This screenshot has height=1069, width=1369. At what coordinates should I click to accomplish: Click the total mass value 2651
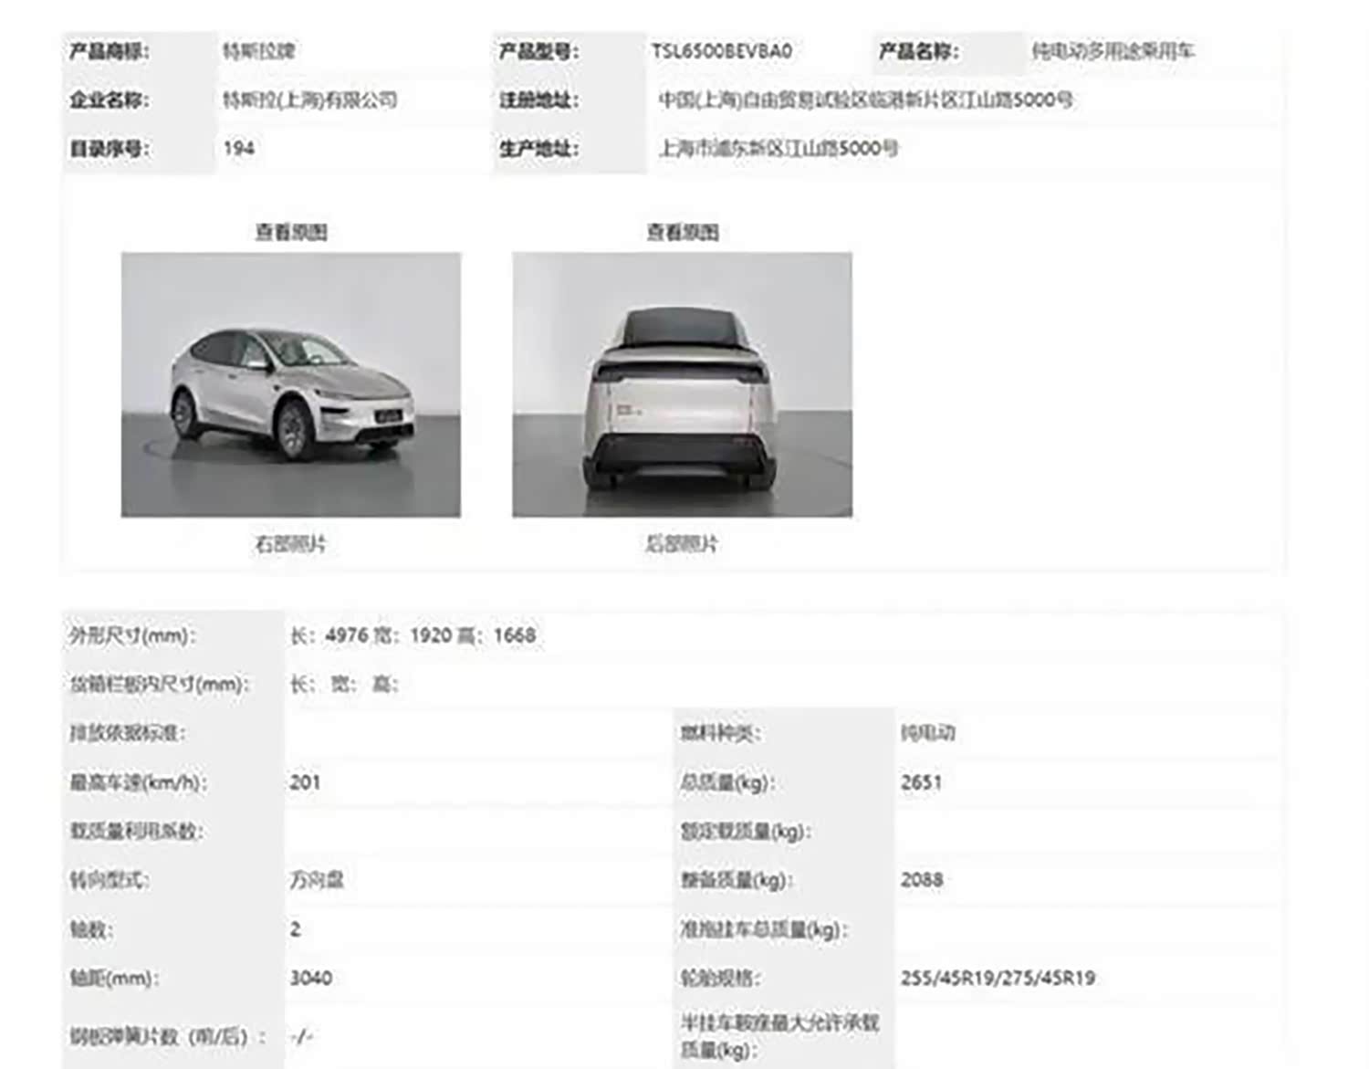921,782
